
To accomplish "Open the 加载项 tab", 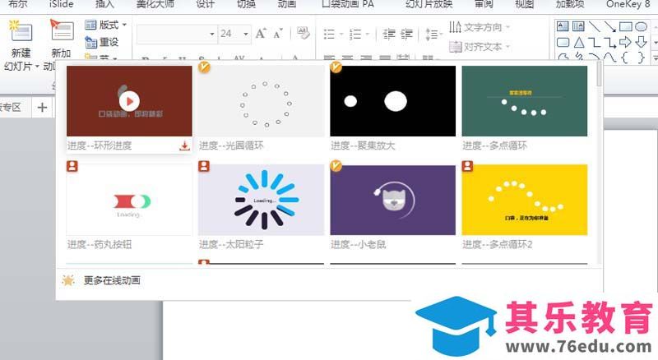I will [x=570, y=4].
